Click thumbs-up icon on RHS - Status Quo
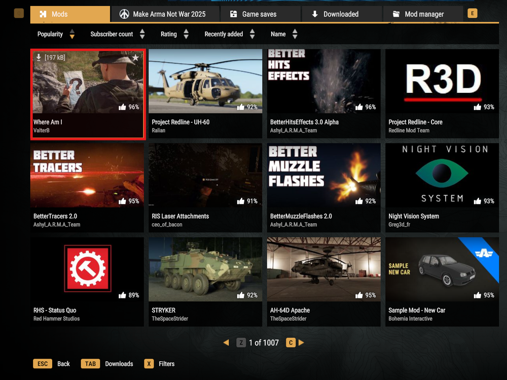This screenshot has width=507, height=380. (122, 295)
